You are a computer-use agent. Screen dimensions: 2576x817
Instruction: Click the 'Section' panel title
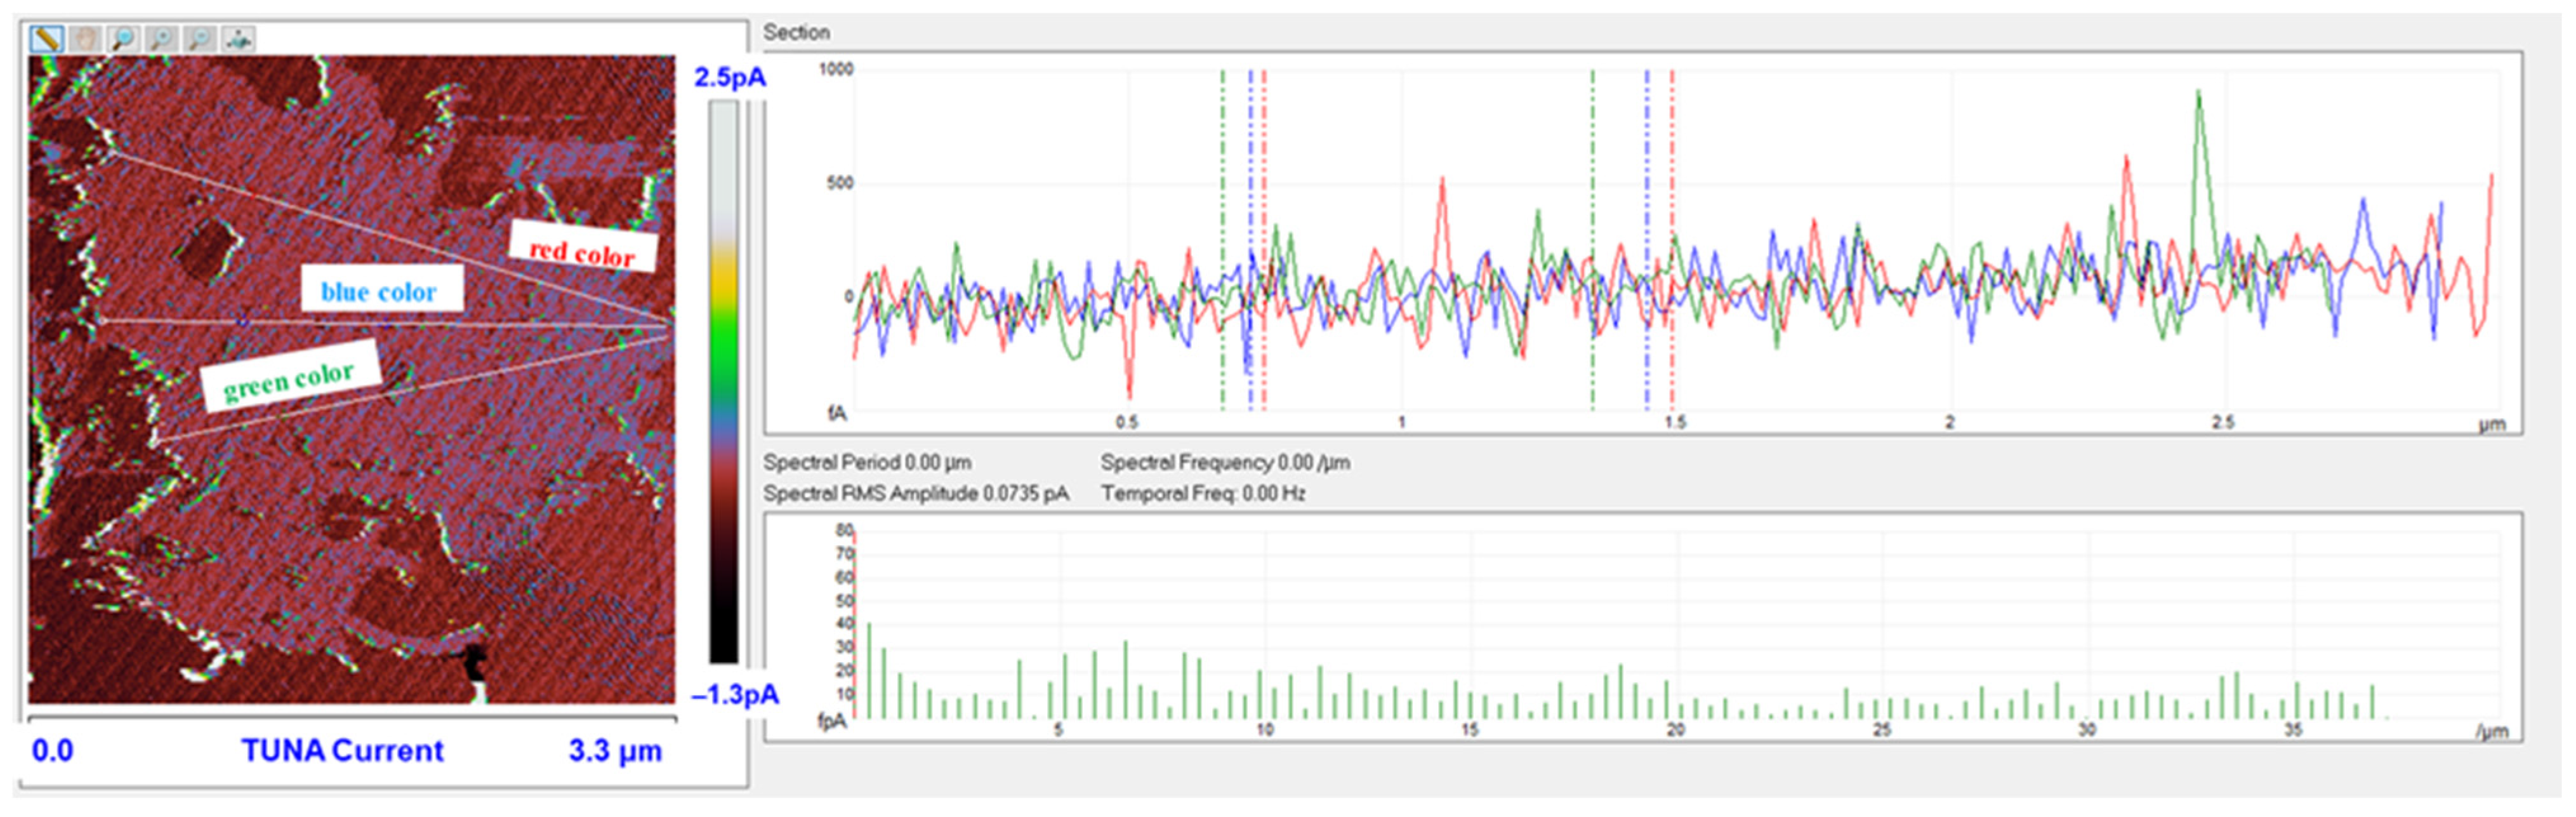796,32
